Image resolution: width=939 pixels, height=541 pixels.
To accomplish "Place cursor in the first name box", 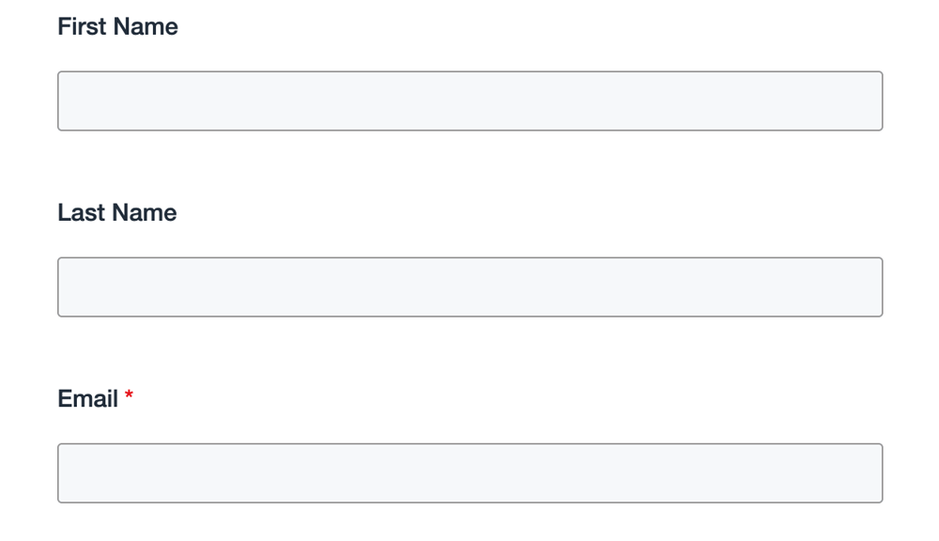I will tap(469, 101).
